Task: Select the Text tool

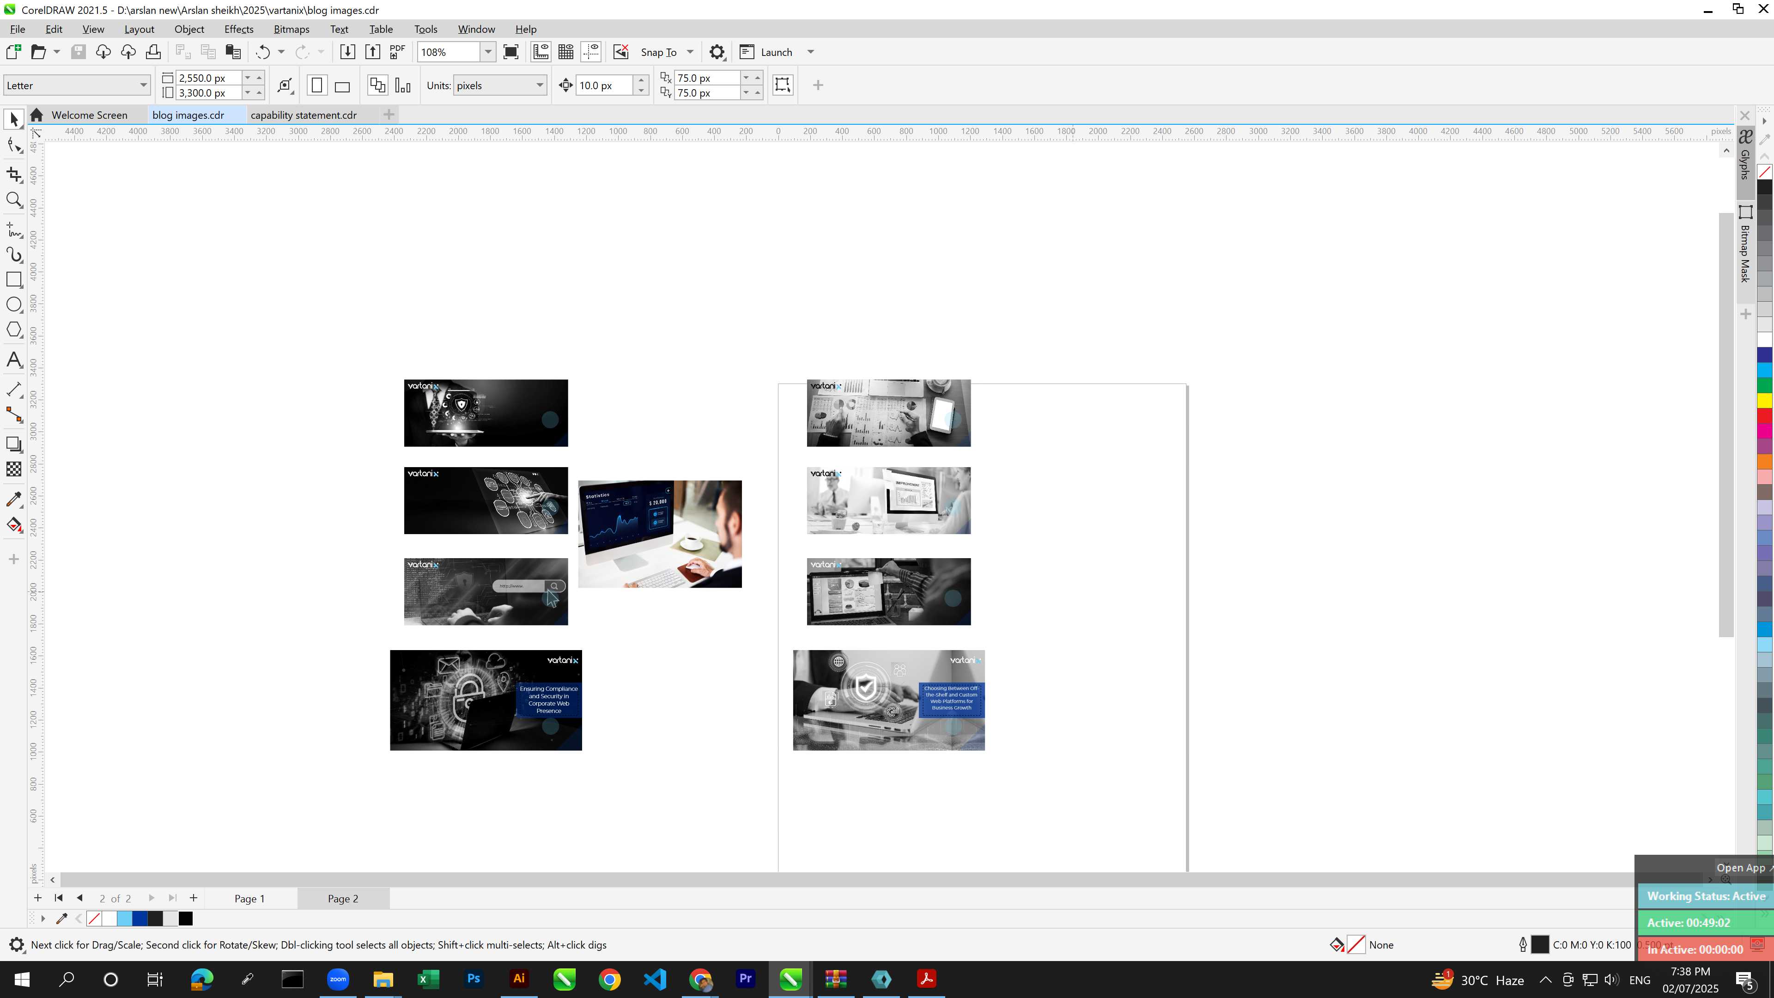Action: (x=14, y=359)
